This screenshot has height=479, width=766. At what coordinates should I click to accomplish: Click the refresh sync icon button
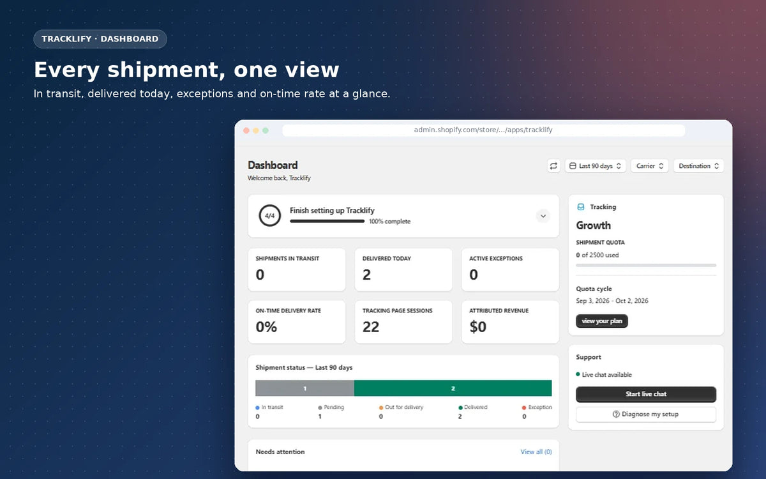pyautogui.click(x=553, y=166)
